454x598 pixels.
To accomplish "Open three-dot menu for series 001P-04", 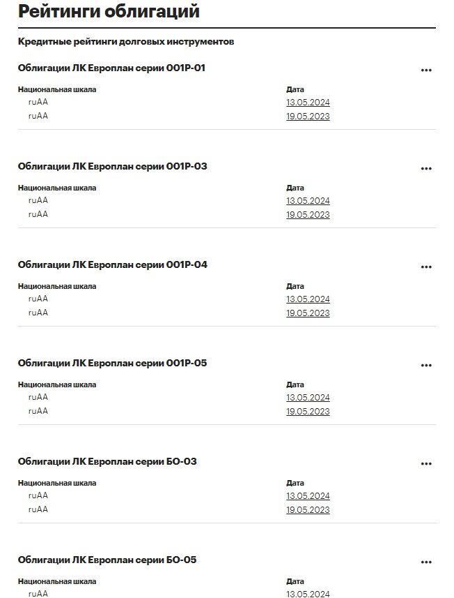I will 426,267.
